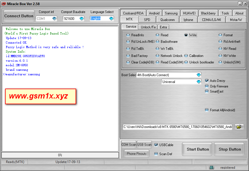Click the Stop Button
This screenshot has width=249, height=171.
[229, 149]
